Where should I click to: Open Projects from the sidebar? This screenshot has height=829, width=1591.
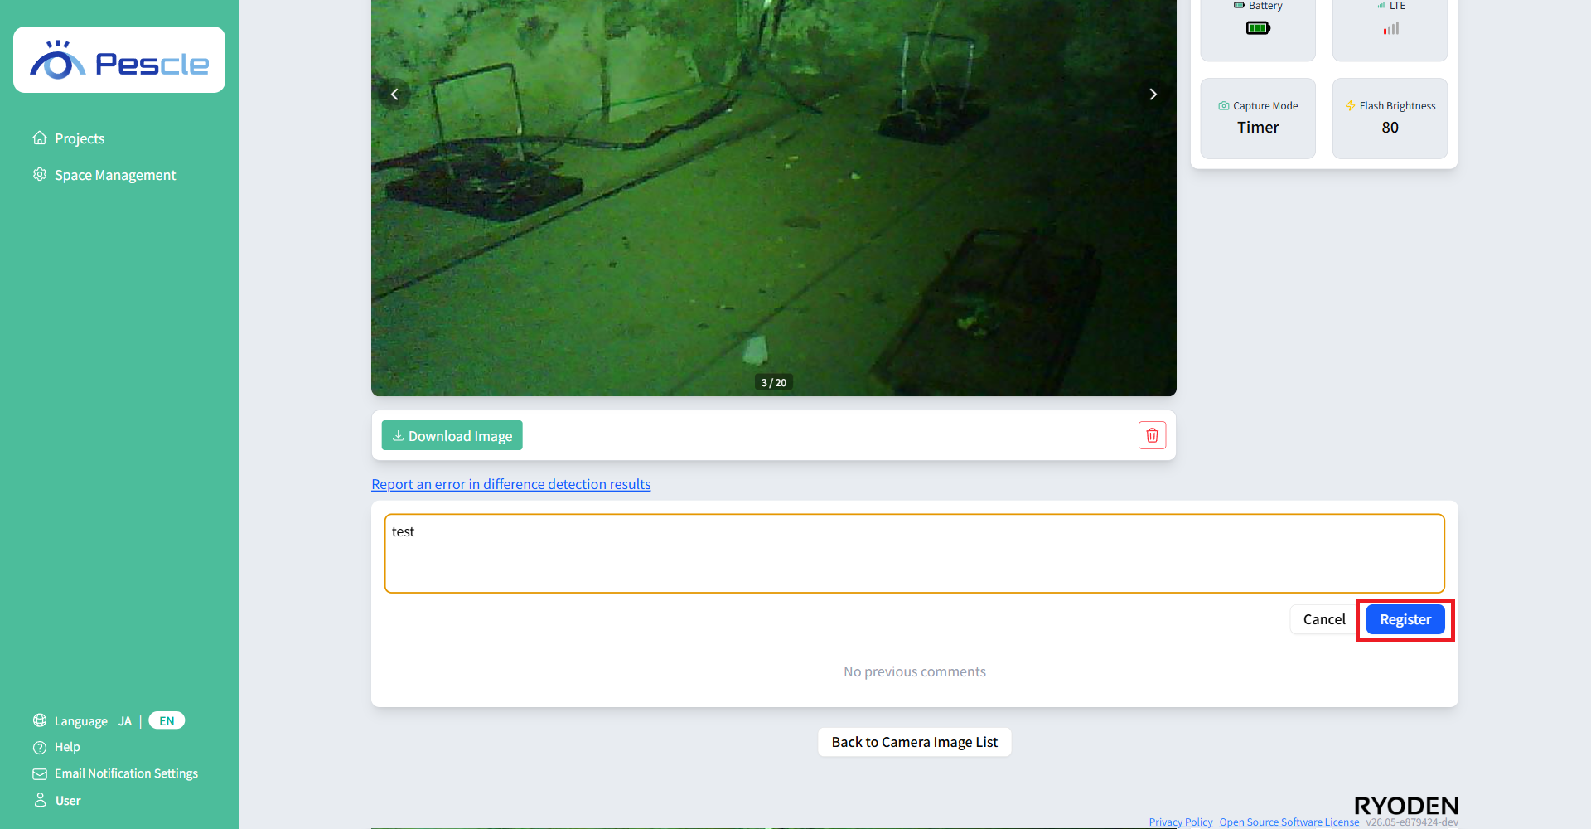(80, 138)
